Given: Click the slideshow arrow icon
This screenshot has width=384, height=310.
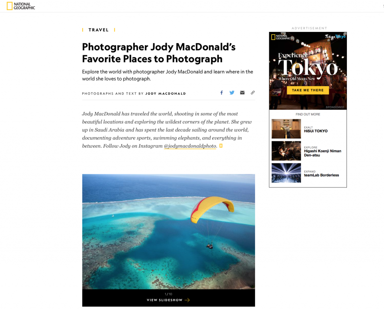Looking at the screenshot, I should coord(187,300).
